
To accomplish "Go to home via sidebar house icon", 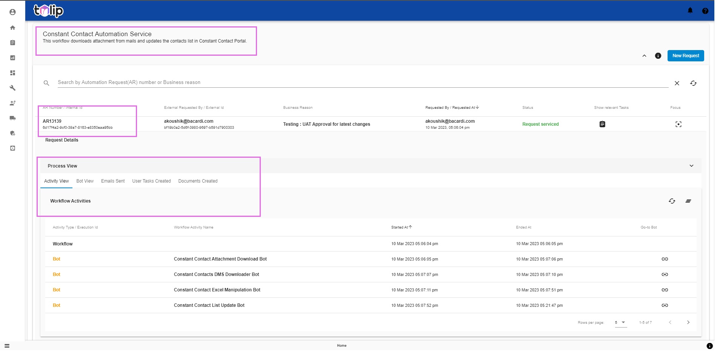I will (12, 27).
